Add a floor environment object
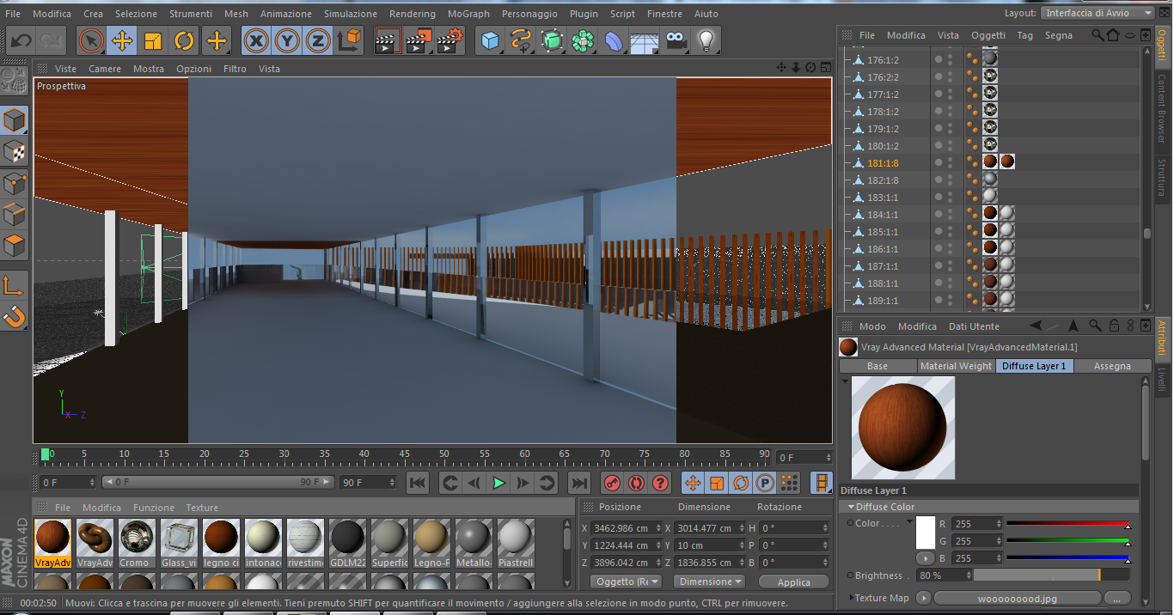Image resolution: width=1174 pixels, height=615 pixels. click(x=645, y=40)
